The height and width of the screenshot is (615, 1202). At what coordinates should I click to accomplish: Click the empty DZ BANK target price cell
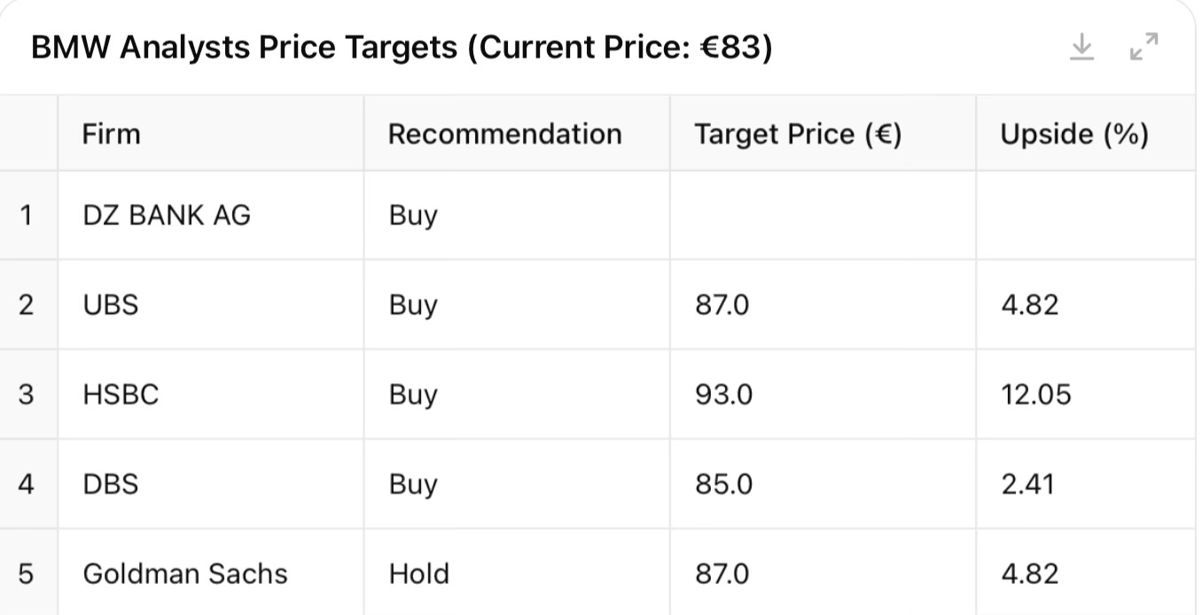pos(823,214)
